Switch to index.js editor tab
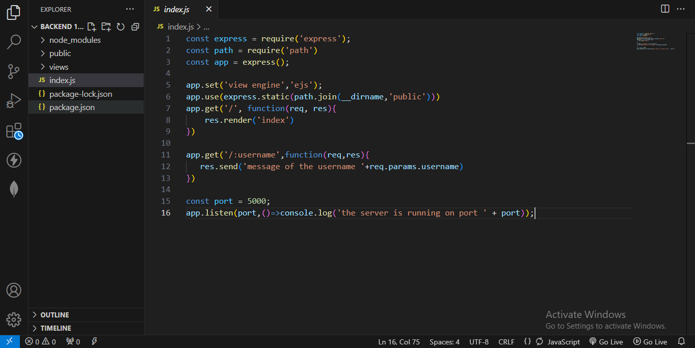695x348 pixels. [175, 9]
